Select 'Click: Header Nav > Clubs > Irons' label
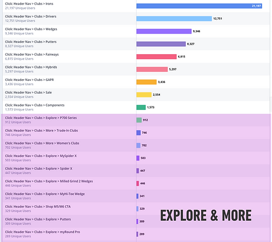Image resolution: width=272 pixels, height=242 pixels. click(x=29, y=4)
